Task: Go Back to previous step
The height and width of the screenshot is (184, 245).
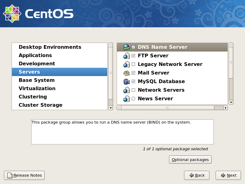Action: pos(197,175)
